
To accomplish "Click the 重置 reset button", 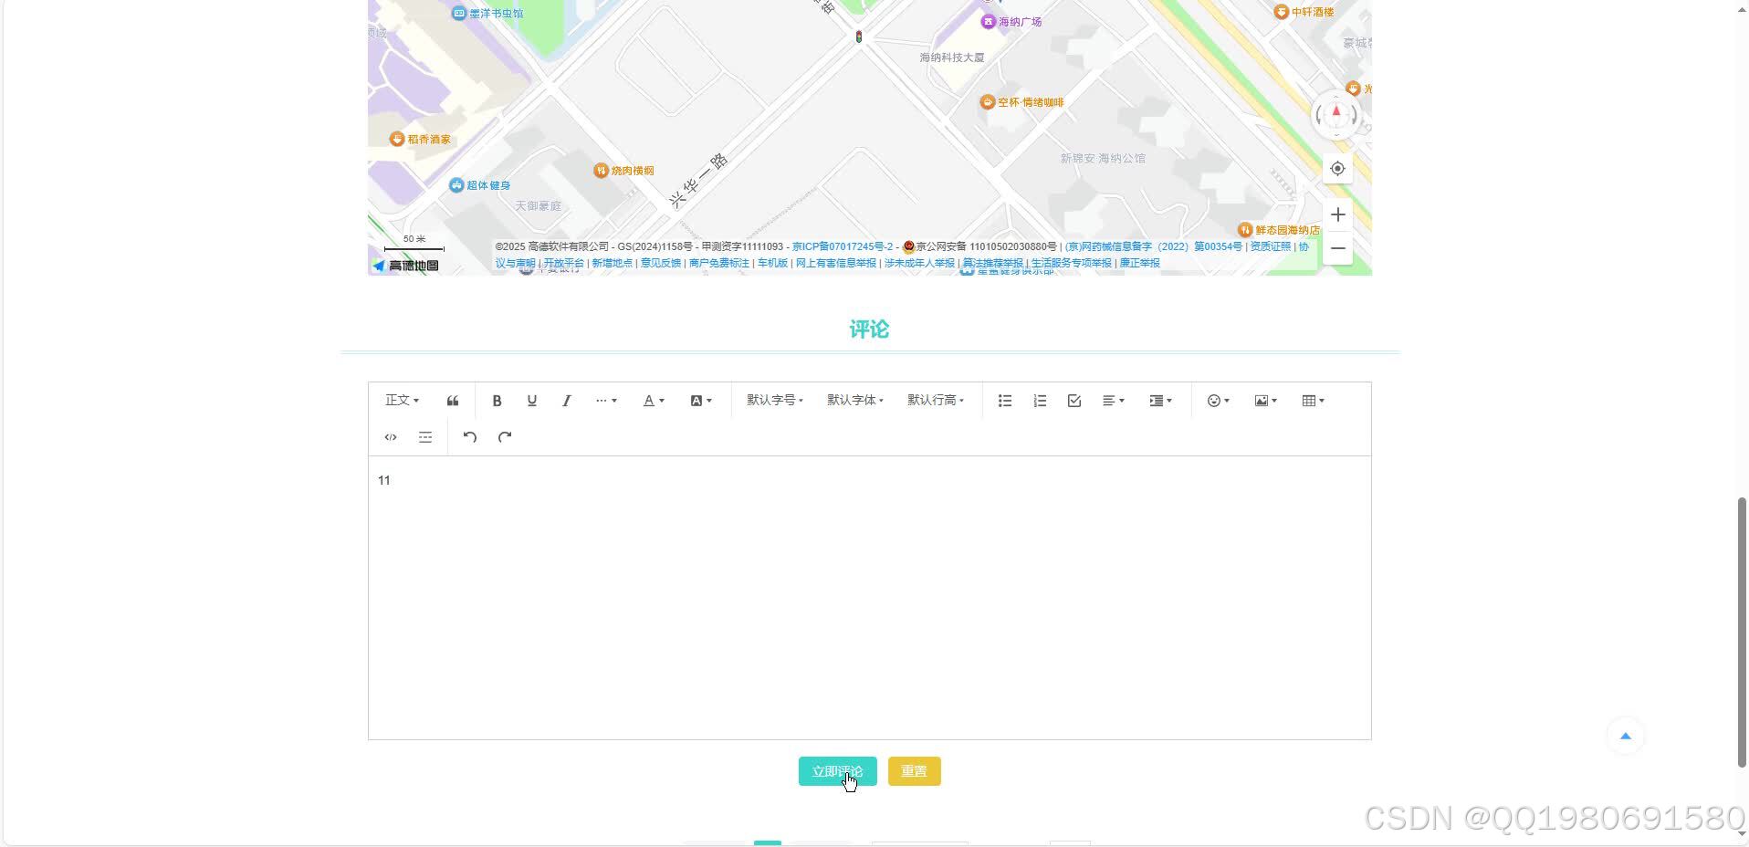I will 913,771.
